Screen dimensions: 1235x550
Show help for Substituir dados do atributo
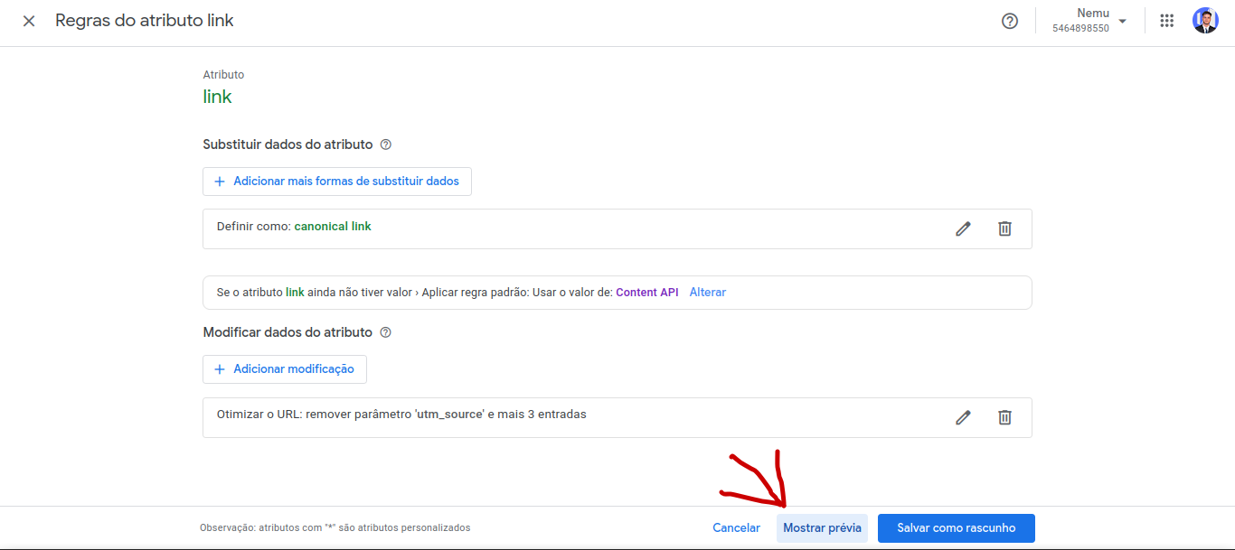tap(386, 144)
